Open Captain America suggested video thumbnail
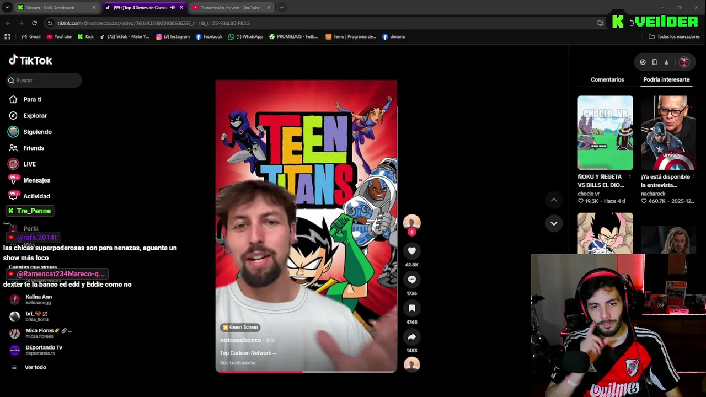This screenshot has width=706, height=397. (x=668, y=133)
